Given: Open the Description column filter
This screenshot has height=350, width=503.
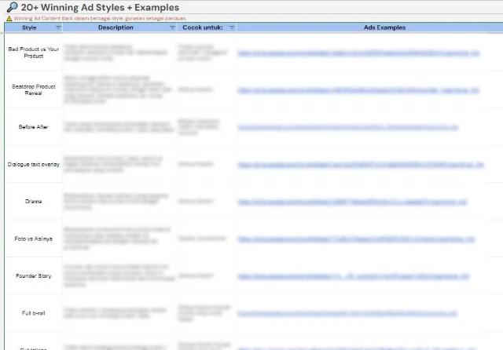Looking at the screenshot, I should (172, 27).
